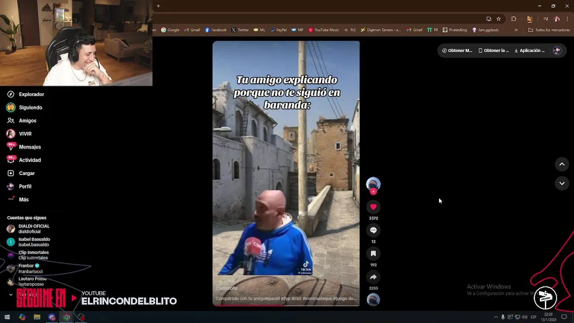The width and height of the screenshot is (574, 323).
Task: Open a new browser tab
Action: point(158,6)
